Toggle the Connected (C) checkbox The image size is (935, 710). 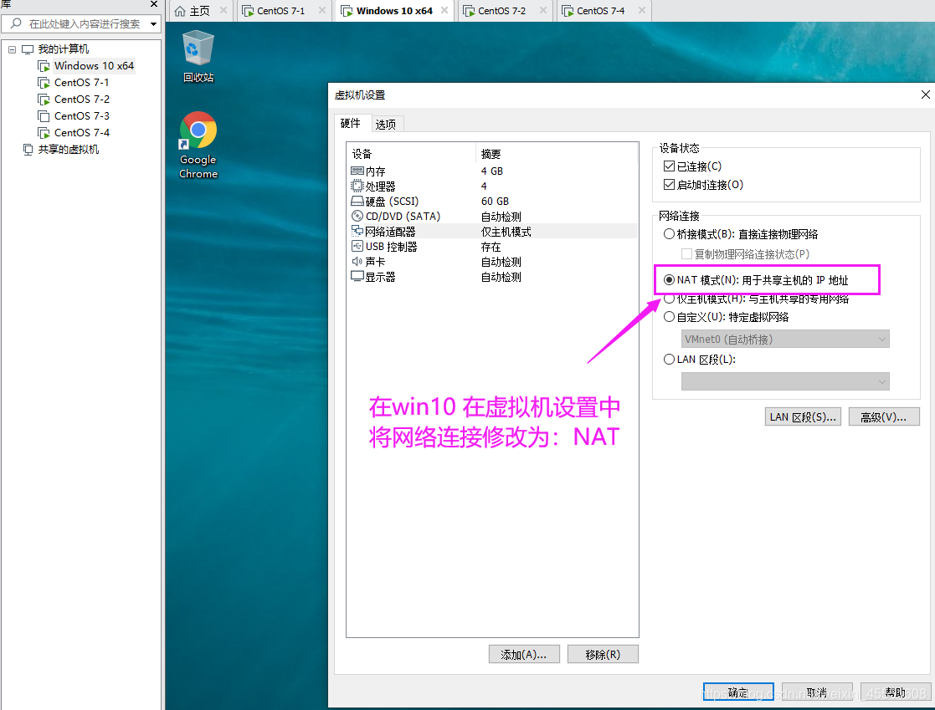pyautogui.click(x=669, y=166)
